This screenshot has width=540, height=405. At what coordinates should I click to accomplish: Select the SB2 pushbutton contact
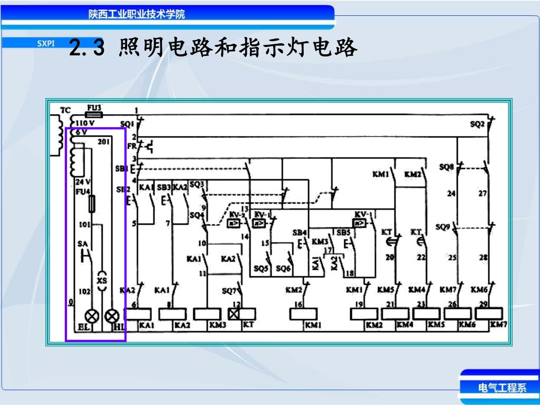tap(132, 200)
